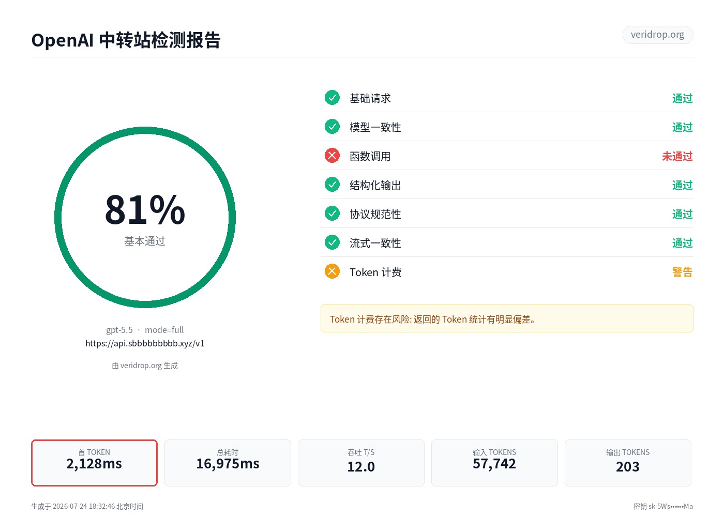Click the 由 veridrop.org 生成 text
The width and height of the screenshot is (724, 517).
tap(145, 366)
